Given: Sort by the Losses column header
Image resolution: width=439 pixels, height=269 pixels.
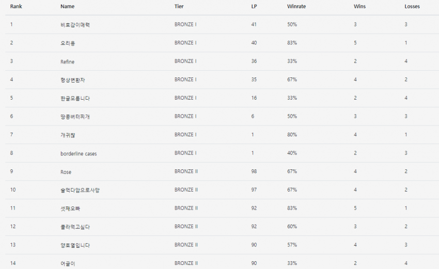Looking at the screenshot, I should (x=412, y=7).
